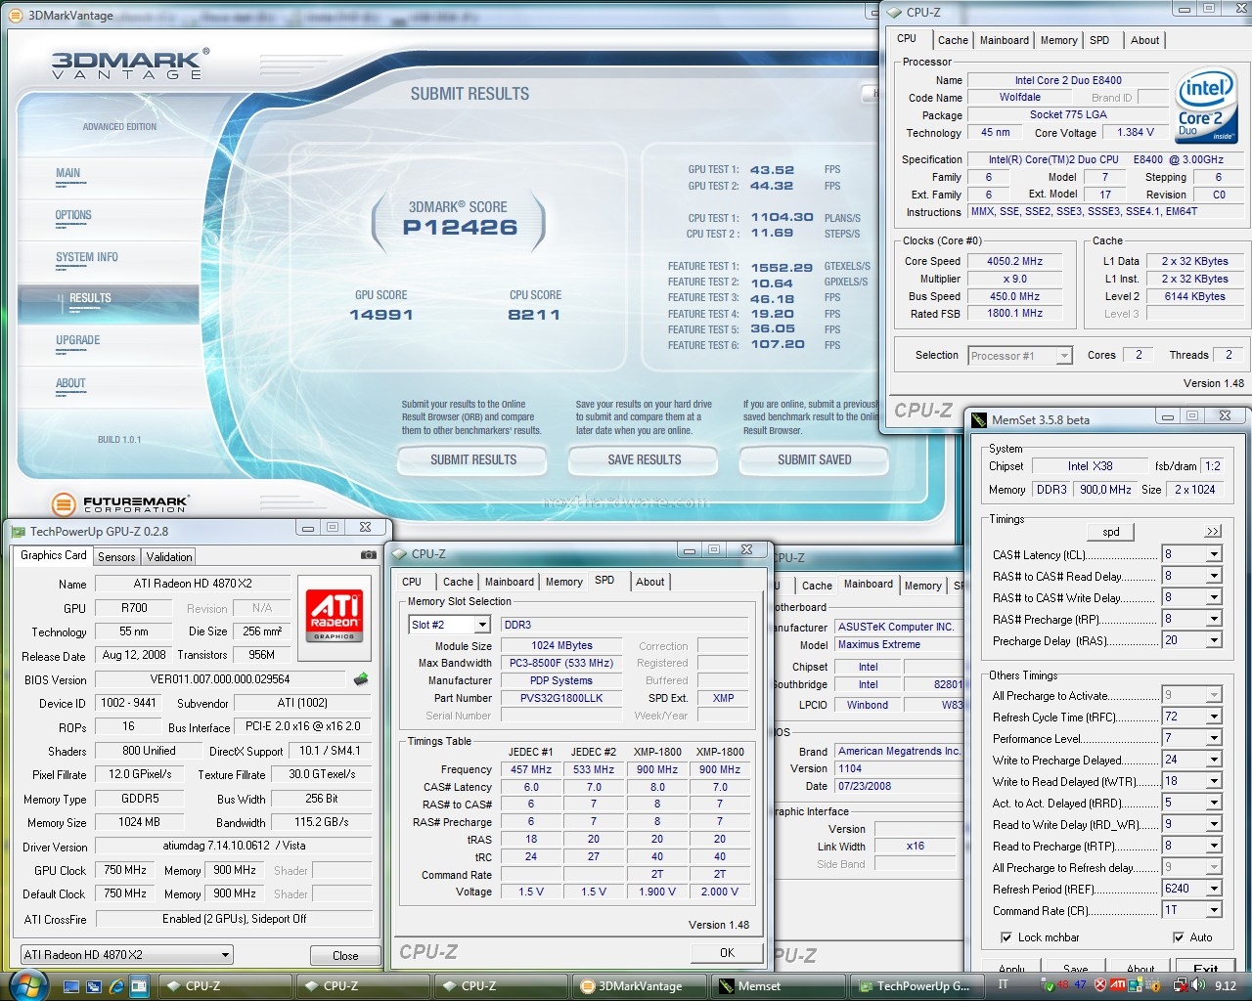The image size is (1252, 1001).
Task: Switch to the Cache tab in top CPU-Z window
Action: coord(953,41)
